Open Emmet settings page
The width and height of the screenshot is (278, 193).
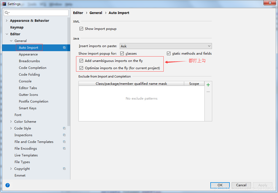tap(20, 175)
